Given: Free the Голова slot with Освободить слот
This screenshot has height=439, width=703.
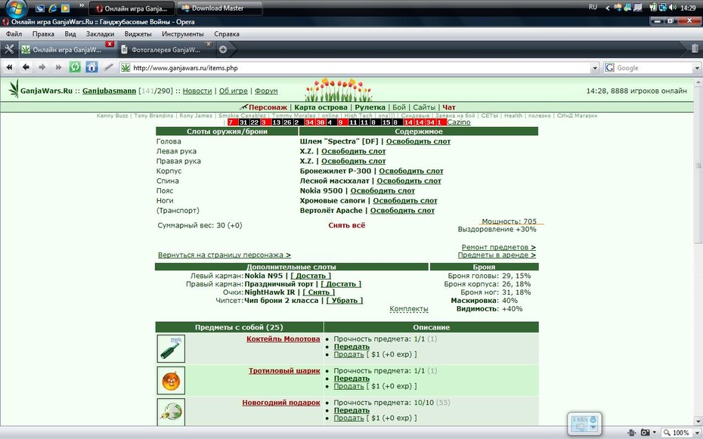Looking at the screenshot, I should tap(418, 141).
